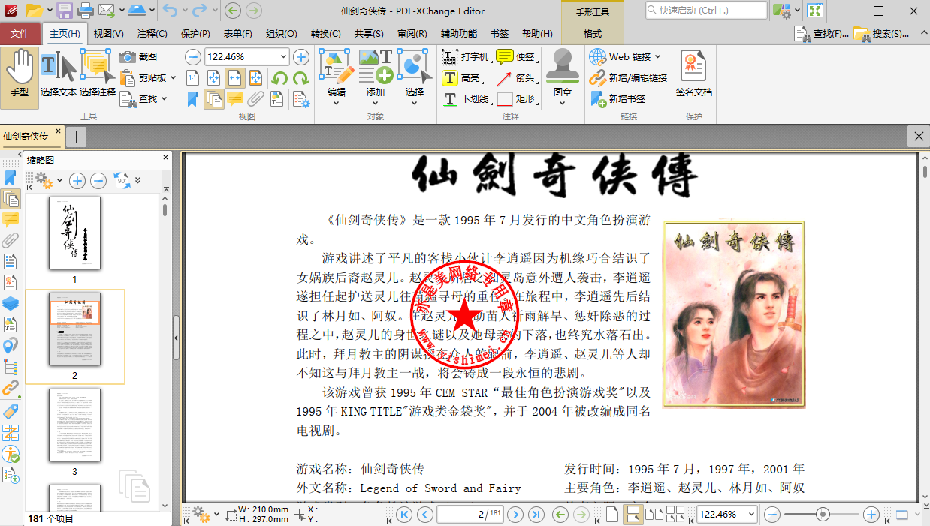Go to next page in status bar

(515, 515)
